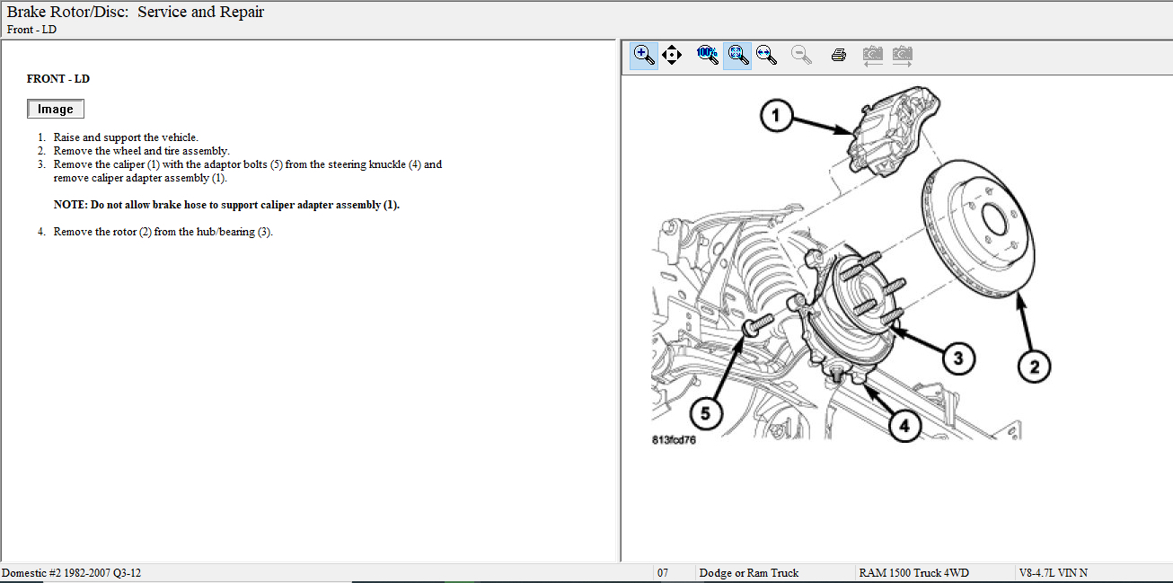The width and height of the screenshot is (1173, 583).
Task: Go to previous image camera icon
Action: pyautogui.click(x=872, y=56)
